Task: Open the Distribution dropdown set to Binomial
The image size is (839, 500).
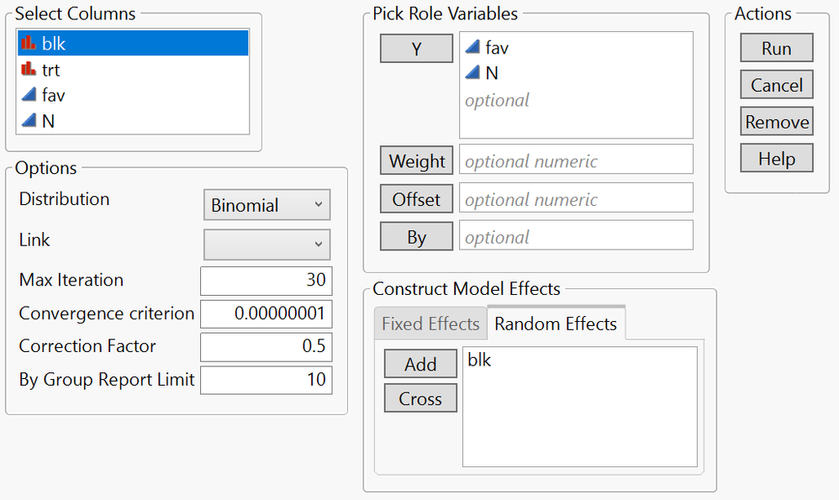Action: point(266,205)
